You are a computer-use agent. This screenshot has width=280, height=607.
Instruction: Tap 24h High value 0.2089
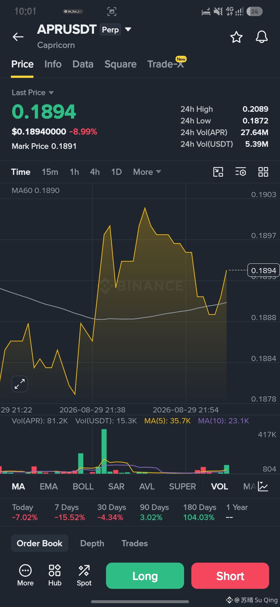coord(255,109)
